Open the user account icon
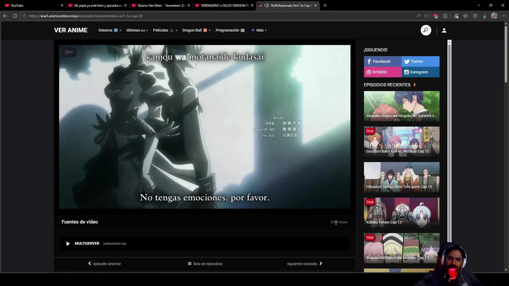 (x=444, y=30)
